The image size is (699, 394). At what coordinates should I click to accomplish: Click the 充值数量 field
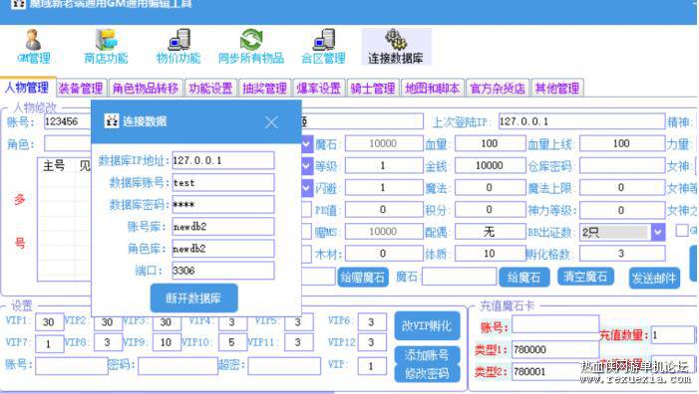[x=673, y=335]
